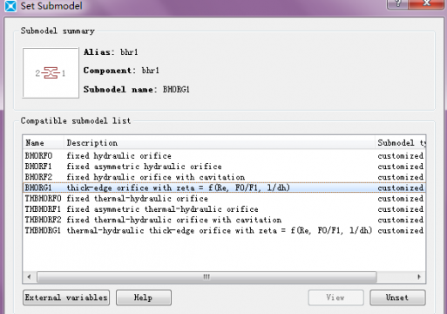Close the Set Submodel dialog
This screenshot has width=447, height=314.
coord(426,3)
